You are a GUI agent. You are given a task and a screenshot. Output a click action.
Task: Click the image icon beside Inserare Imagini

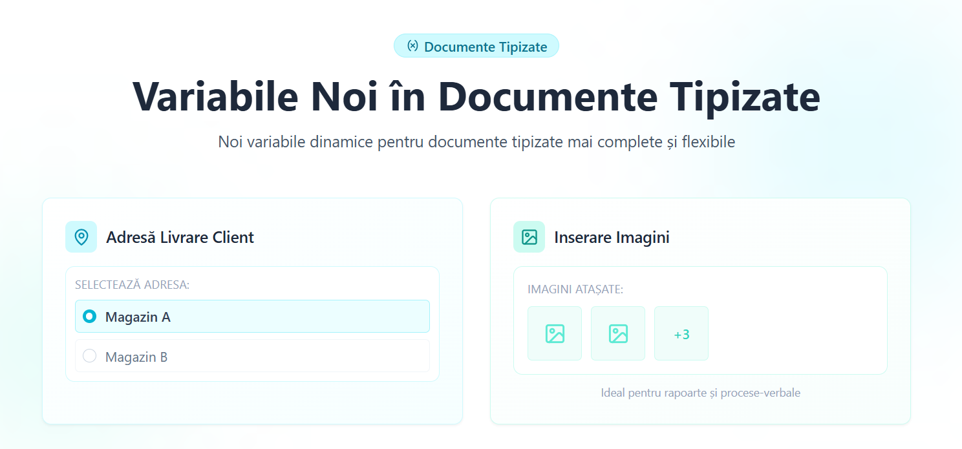click(x=529, y=236)
